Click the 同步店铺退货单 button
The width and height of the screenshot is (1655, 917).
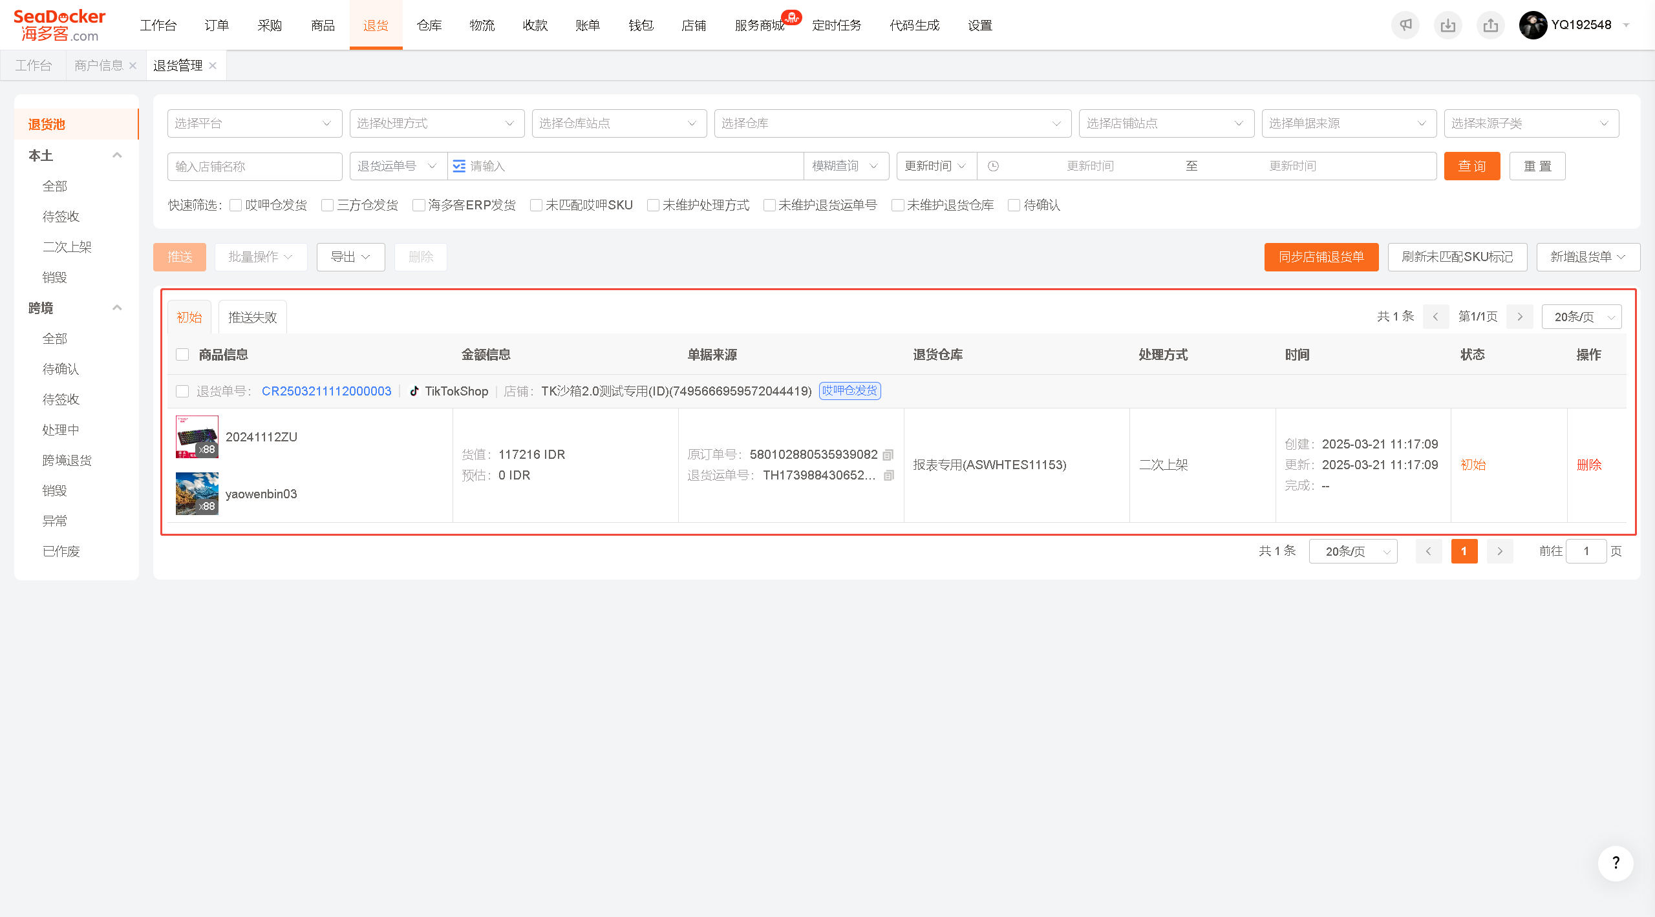1321,257
